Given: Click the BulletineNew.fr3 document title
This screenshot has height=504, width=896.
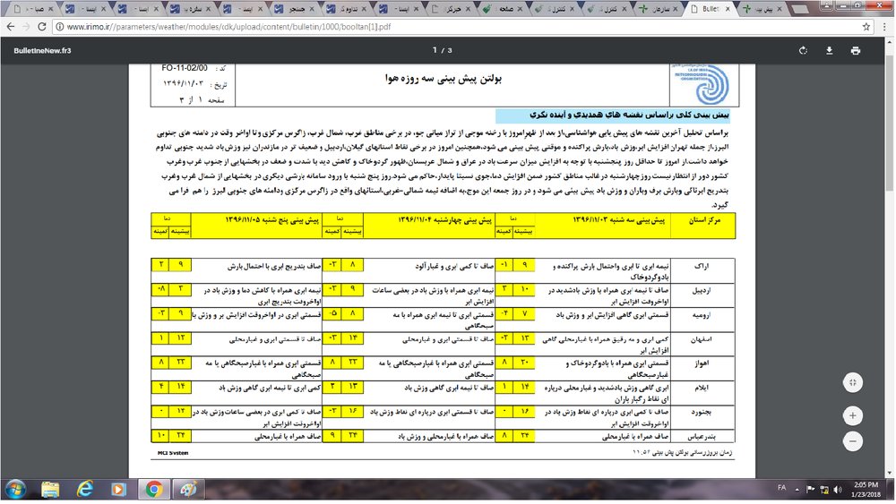Looking at the screenshot, I should tap(42, 51).
